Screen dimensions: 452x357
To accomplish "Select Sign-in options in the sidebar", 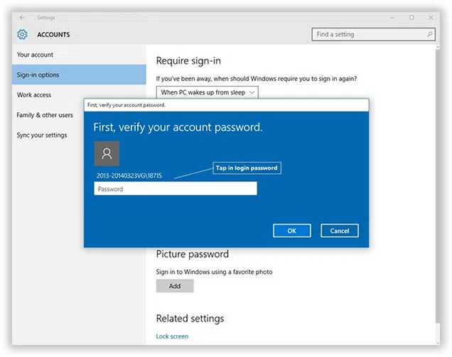I will coord(38,75).
